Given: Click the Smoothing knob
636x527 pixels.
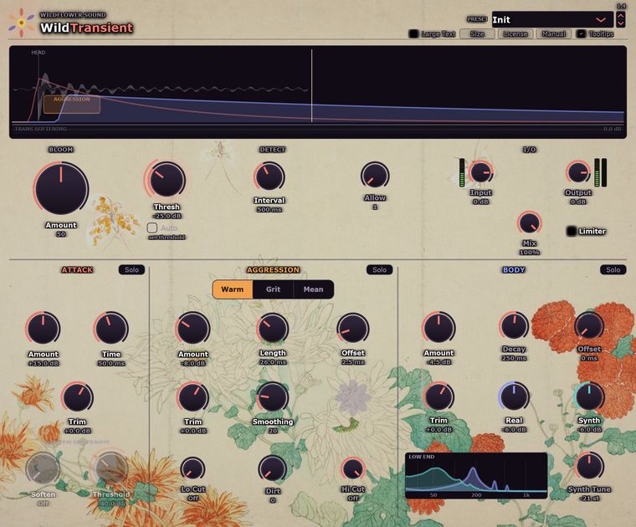Looking at the screenshot, I should click(273, 397).
